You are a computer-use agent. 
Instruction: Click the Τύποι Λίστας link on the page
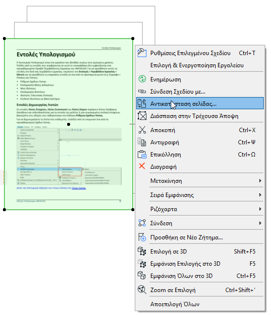[x=79, y=188]
